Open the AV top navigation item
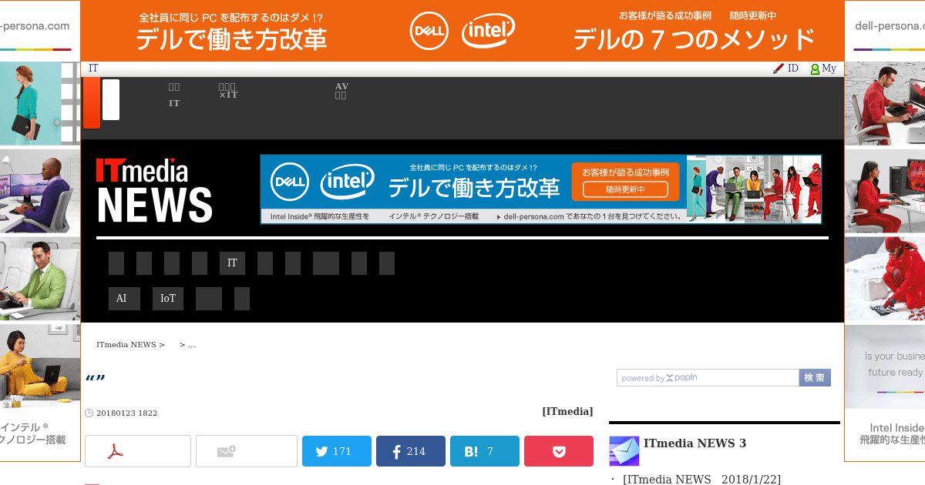This screenshot has width=925, height=485. (341, 91)
